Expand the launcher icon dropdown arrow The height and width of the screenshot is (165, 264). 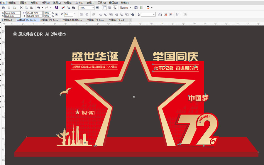point(152,8)
